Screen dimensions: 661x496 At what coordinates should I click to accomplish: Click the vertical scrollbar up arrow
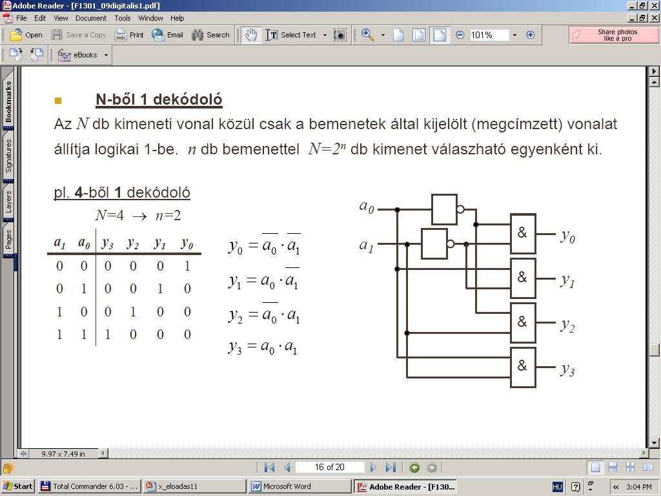click(x=655, y=82)
